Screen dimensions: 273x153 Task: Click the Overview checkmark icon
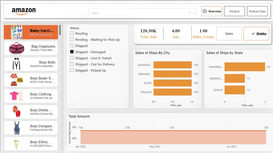[x=205, y=11]
